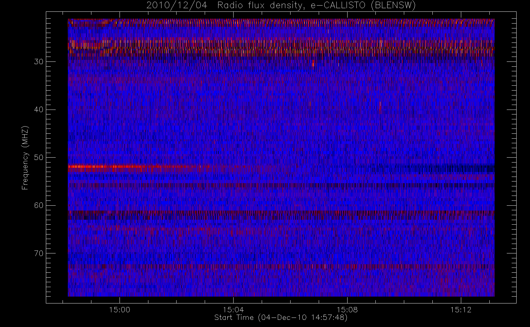Click the 'Frequency (MHz)' axis label

(25, 158)
